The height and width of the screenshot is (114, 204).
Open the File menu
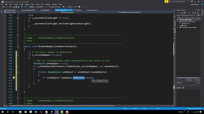tap(2, 4)
